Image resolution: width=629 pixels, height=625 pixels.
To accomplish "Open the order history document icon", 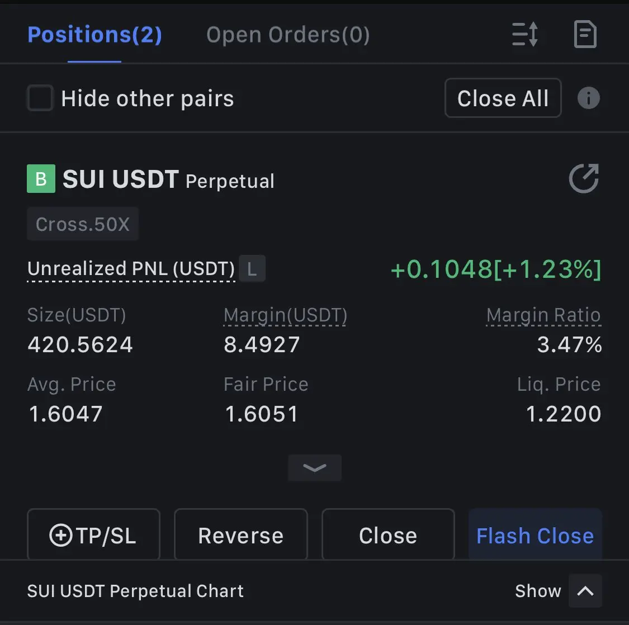I will point(585,34).
